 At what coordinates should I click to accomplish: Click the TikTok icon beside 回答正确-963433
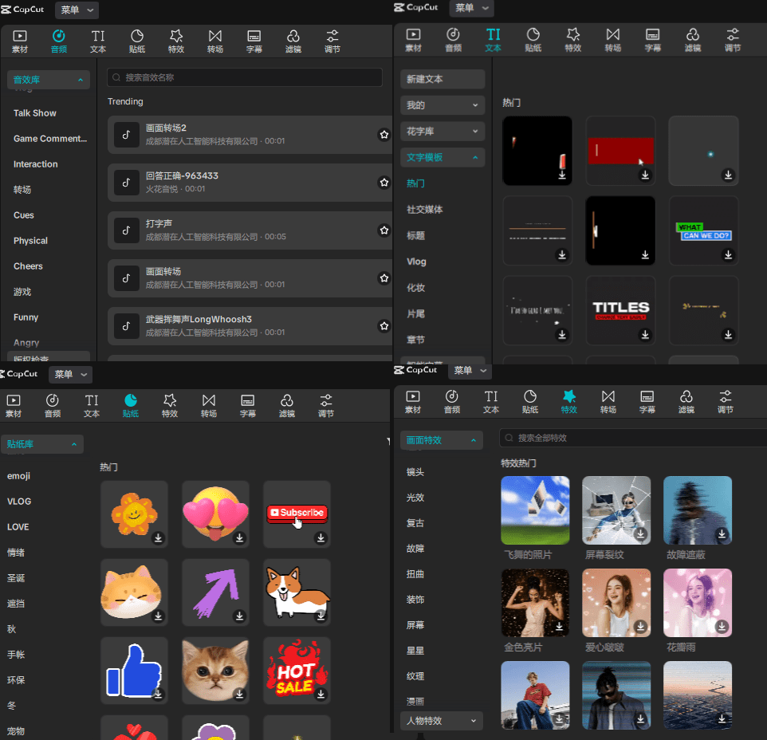point(126,183)
